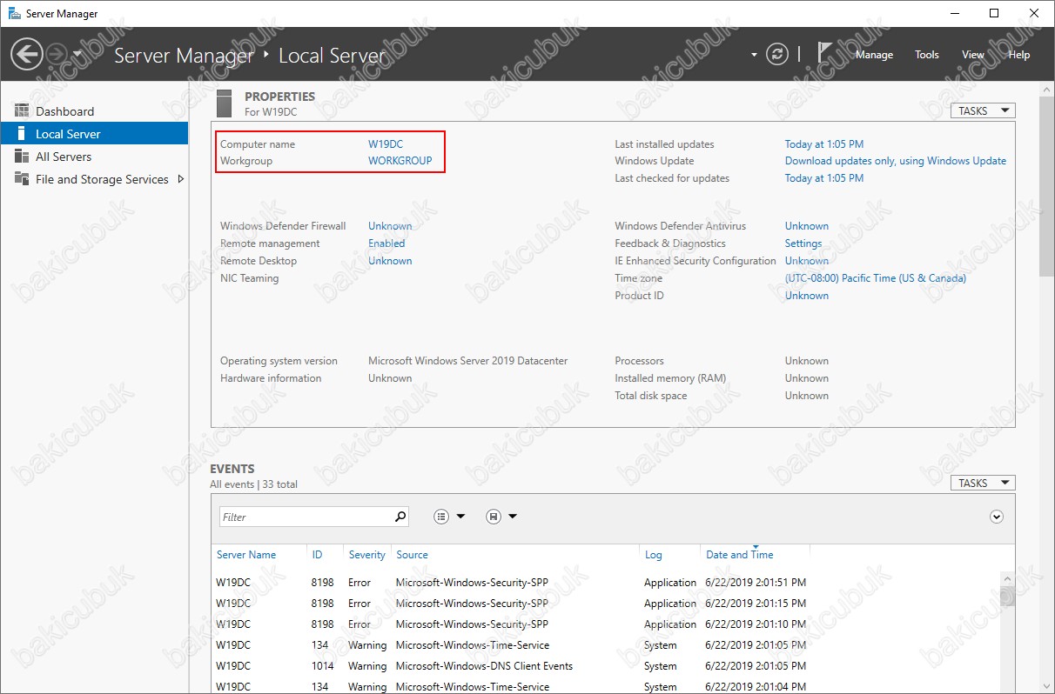This screenshot has height=694, width=1055.
Task: Go back with the Back arrow button
Action: pos(26,55)
